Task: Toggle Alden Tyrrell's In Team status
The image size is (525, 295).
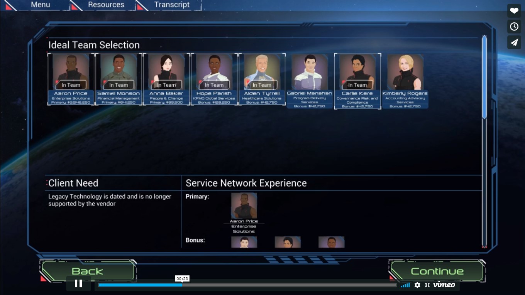Action: (x=262, y=85)
